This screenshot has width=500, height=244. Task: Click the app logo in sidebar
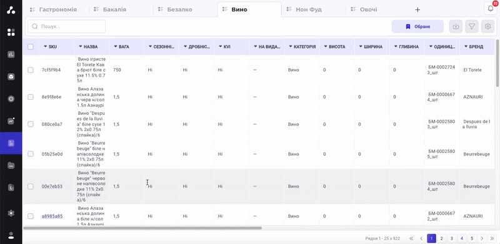11,10
